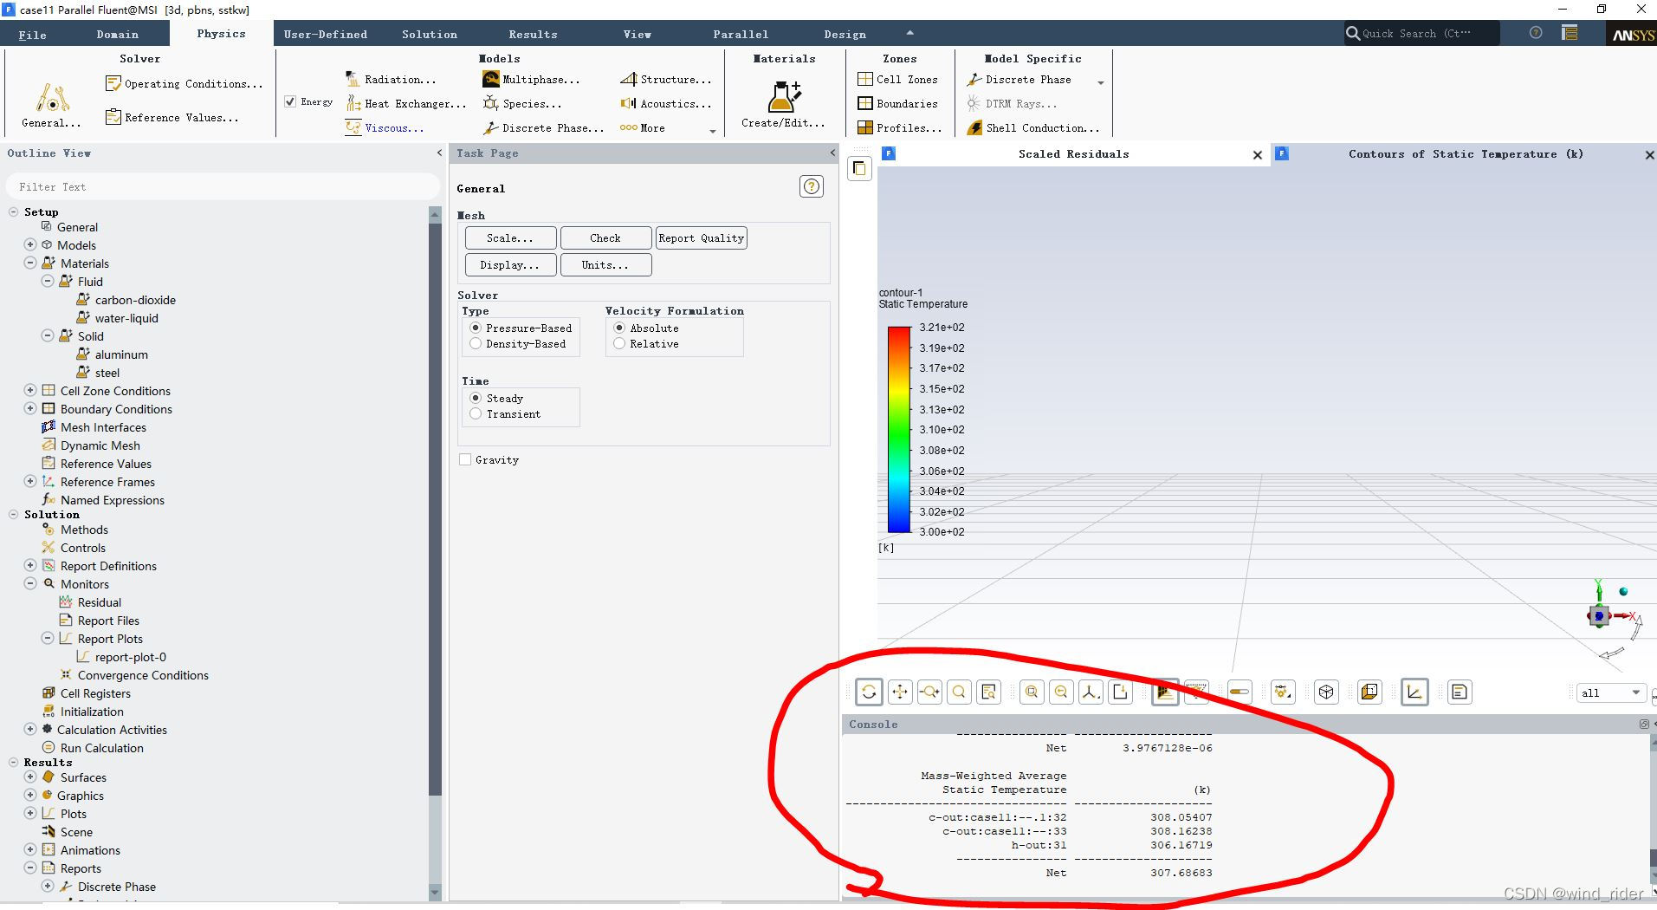This screenshot has width=1657, height=910.
Task: Select the rotate view tool
Action: (869, 692)
